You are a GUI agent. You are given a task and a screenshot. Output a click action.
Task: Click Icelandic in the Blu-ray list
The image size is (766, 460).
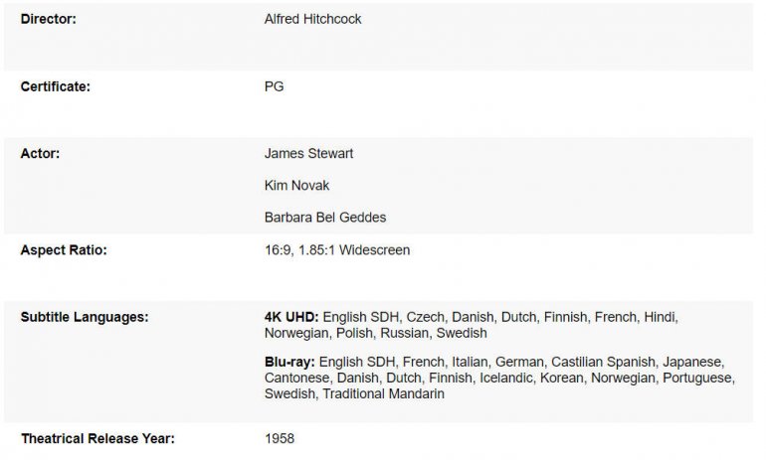pos(508,379)
